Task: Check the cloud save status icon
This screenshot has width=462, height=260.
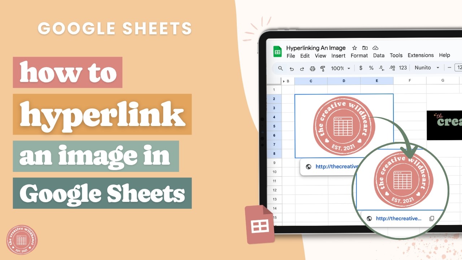Action: pyautogui.click(x=375, y=48)
